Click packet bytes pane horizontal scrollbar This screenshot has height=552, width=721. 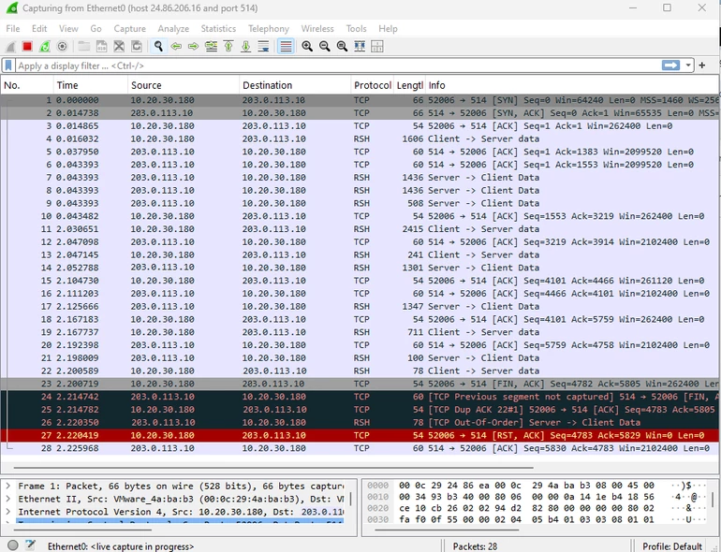click(447, 530)
